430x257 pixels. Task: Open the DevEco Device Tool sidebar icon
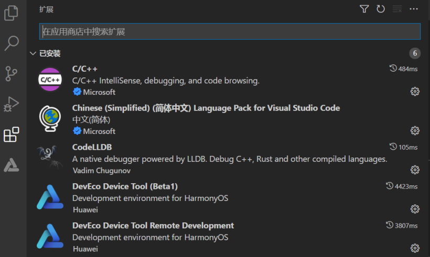click(x=12, y=165)
